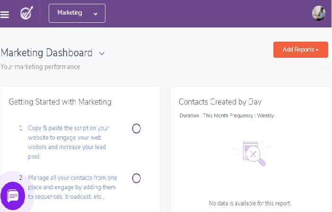Open the Add Reports dropdown button
The image size is (332, 212).
(300, 50)
